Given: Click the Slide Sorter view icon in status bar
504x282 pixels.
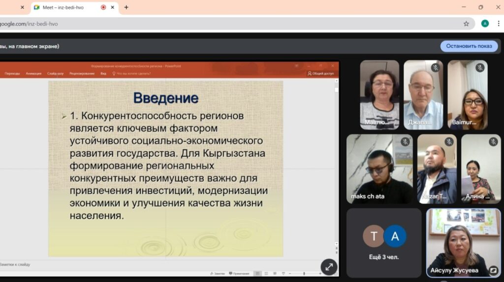Looking at the screenshot, I should click(266, 274).
